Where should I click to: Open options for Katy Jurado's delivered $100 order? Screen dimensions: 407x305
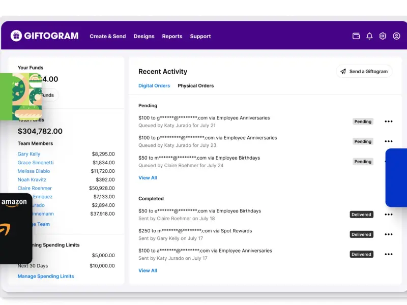[388, 255]
